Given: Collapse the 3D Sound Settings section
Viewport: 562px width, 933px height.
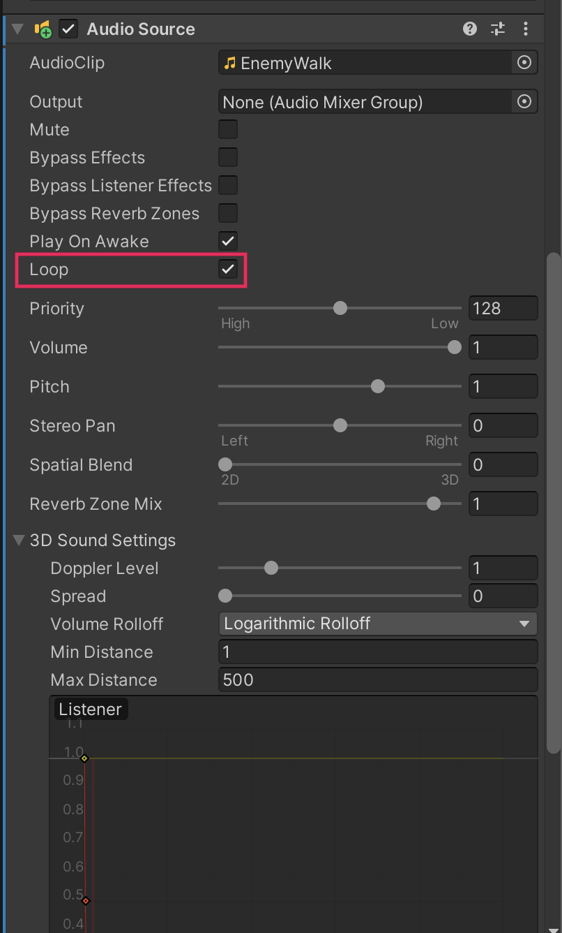Looking at the screenshot, I should coord(20,541).
